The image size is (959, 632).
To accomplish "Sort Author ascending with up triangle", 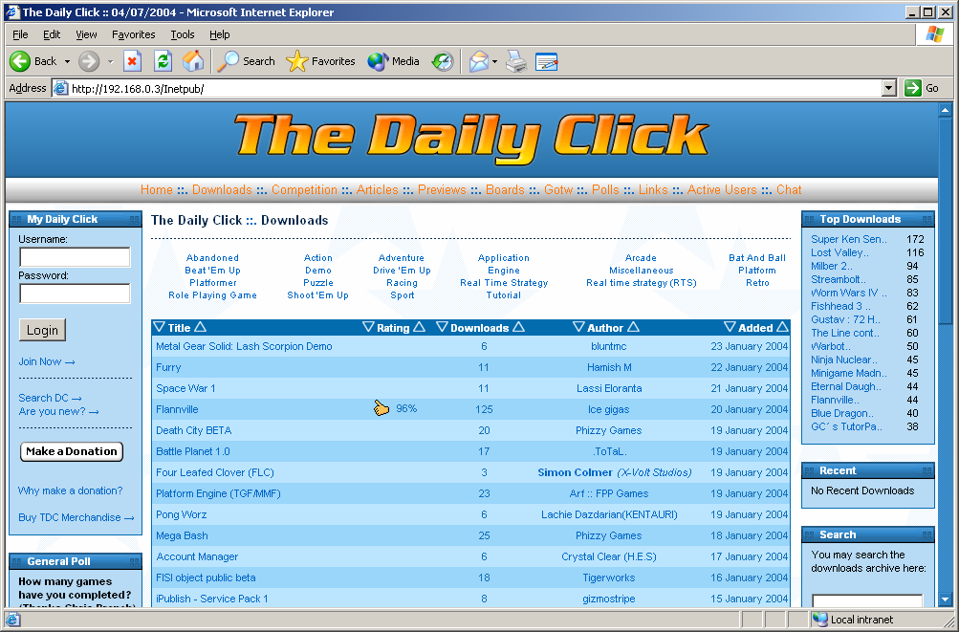I will pos(633,327).
